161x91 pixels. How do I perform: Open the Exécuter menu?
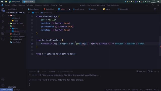[46, 5]
